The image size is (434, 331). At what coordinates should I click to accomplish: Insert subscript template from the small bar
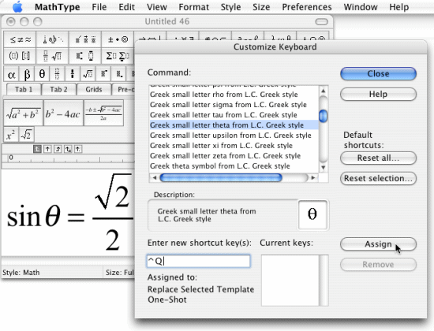pyautogui.click(x=118, y=74)
